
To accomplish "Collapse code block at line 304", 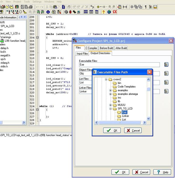I will [37, 37].
